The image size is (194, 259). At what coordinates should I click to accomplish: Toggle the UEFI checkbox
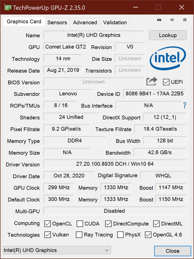pos(166,82)
